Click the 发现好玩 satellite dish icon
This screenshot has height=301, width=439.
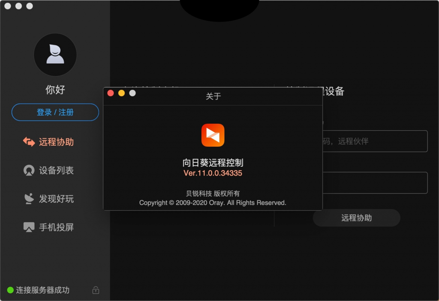[29, 199]
